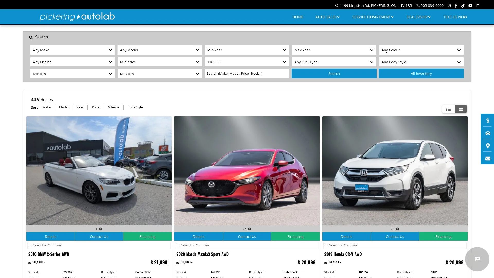Open the Min Km dropdown
The height and width of the screenshot is (278, 494).
click(x=73, y=74)
